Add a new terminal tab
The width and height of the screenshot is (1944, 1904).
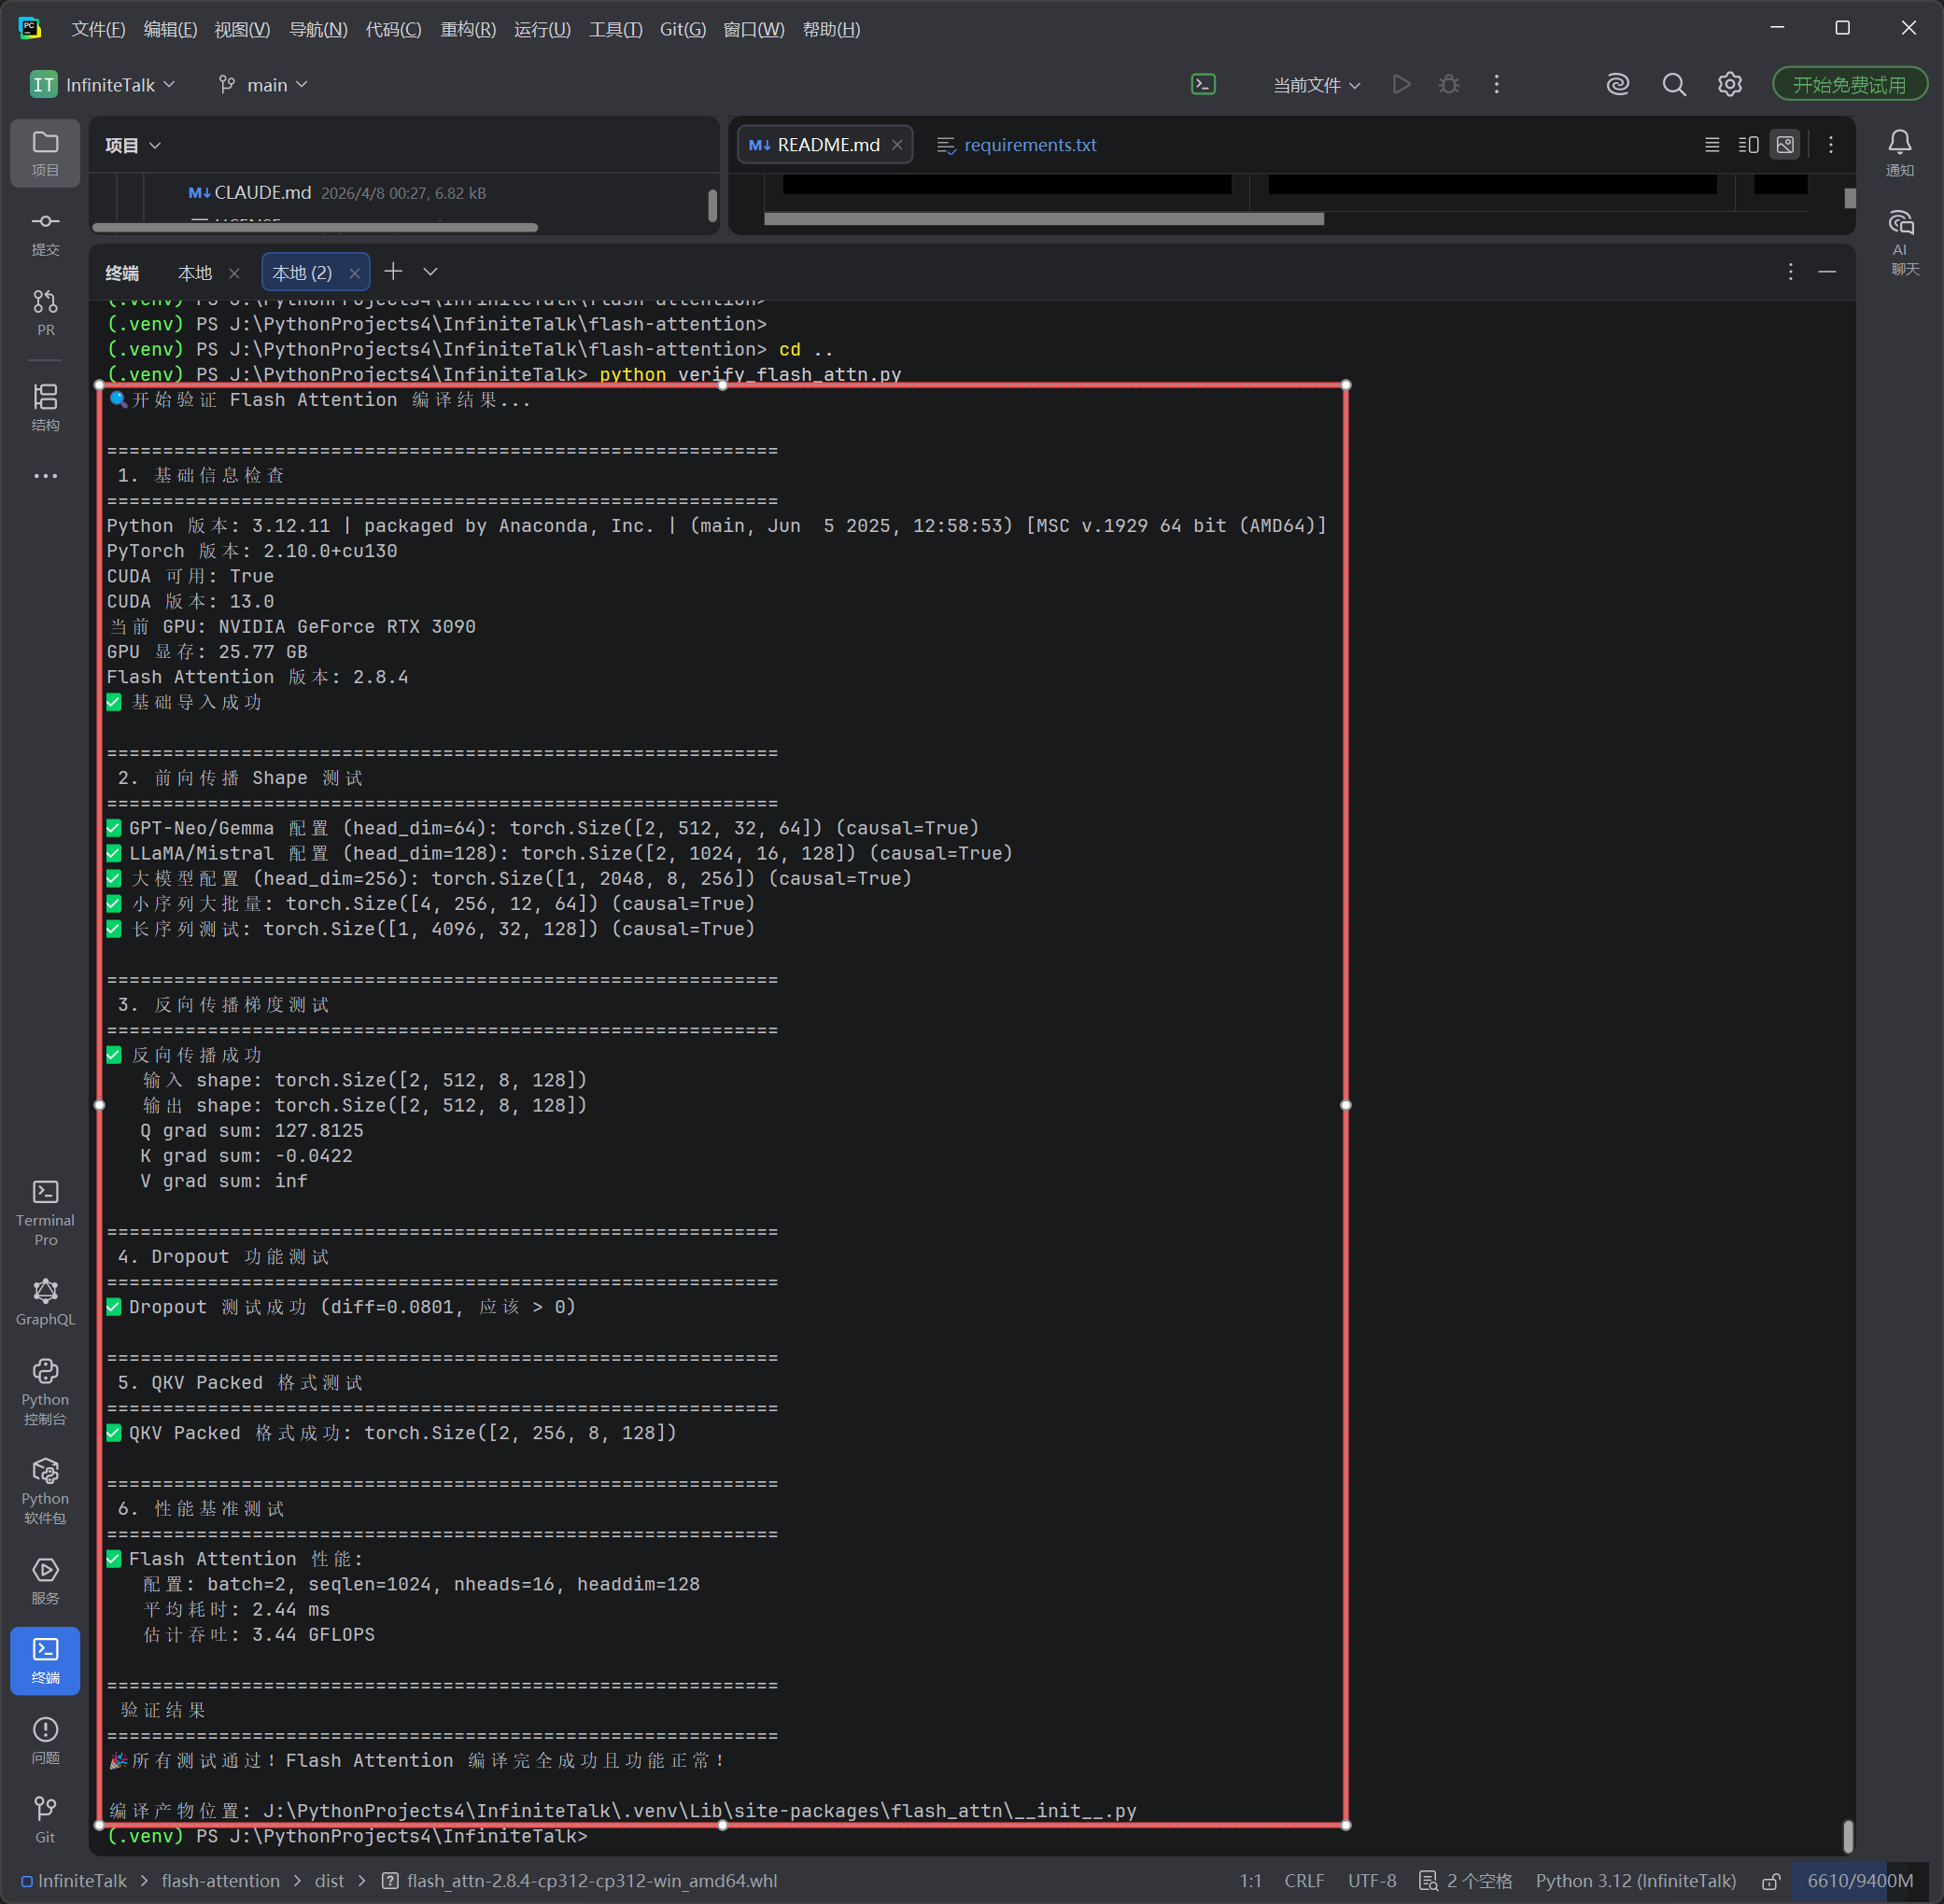393,272
